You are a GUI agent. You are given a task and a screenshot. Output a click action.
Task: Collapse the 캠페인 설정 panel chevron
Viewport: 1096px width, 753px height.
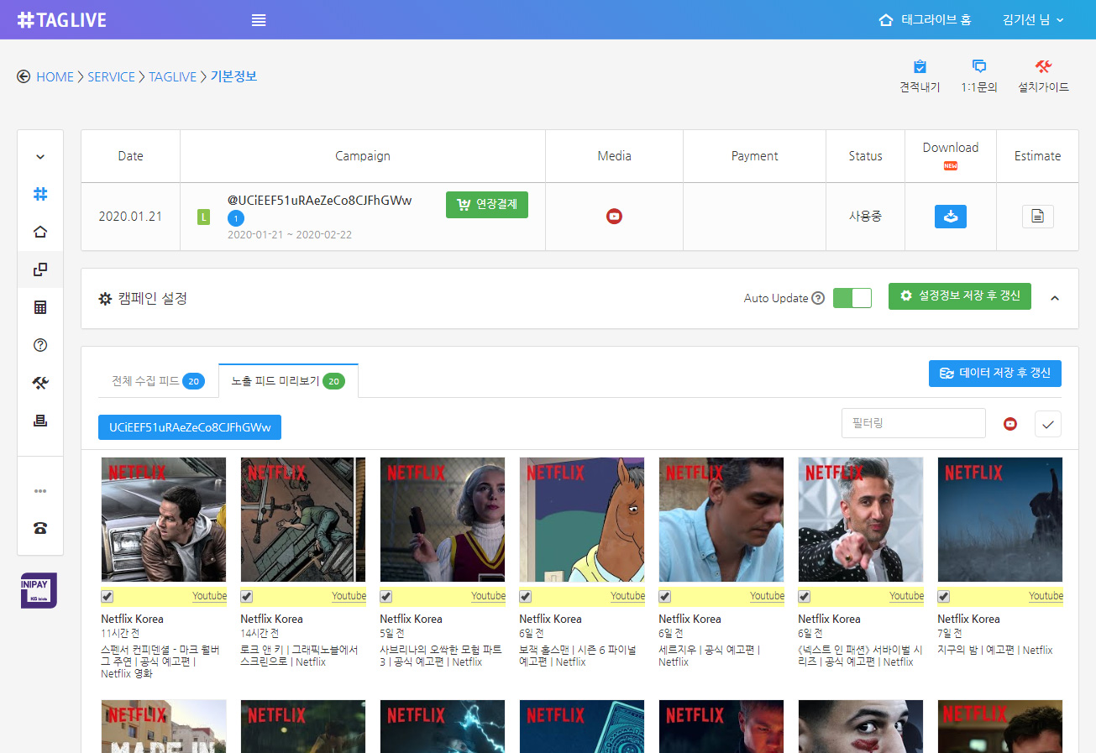[1055, 298]
